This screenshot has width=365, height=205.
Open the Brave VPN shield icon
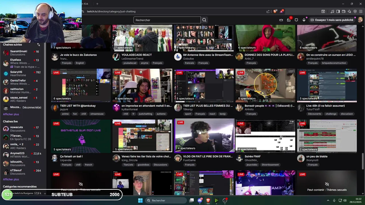[x=355, y=11]
